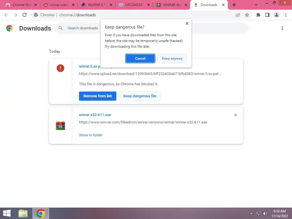The image size is (292, 219).
Task: Toggle the side panel icon
Action: click(267, 15)
